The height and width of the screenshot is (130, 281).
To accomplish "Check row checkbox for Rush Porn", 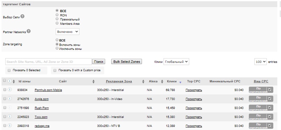I will click(x=5, y=108).
